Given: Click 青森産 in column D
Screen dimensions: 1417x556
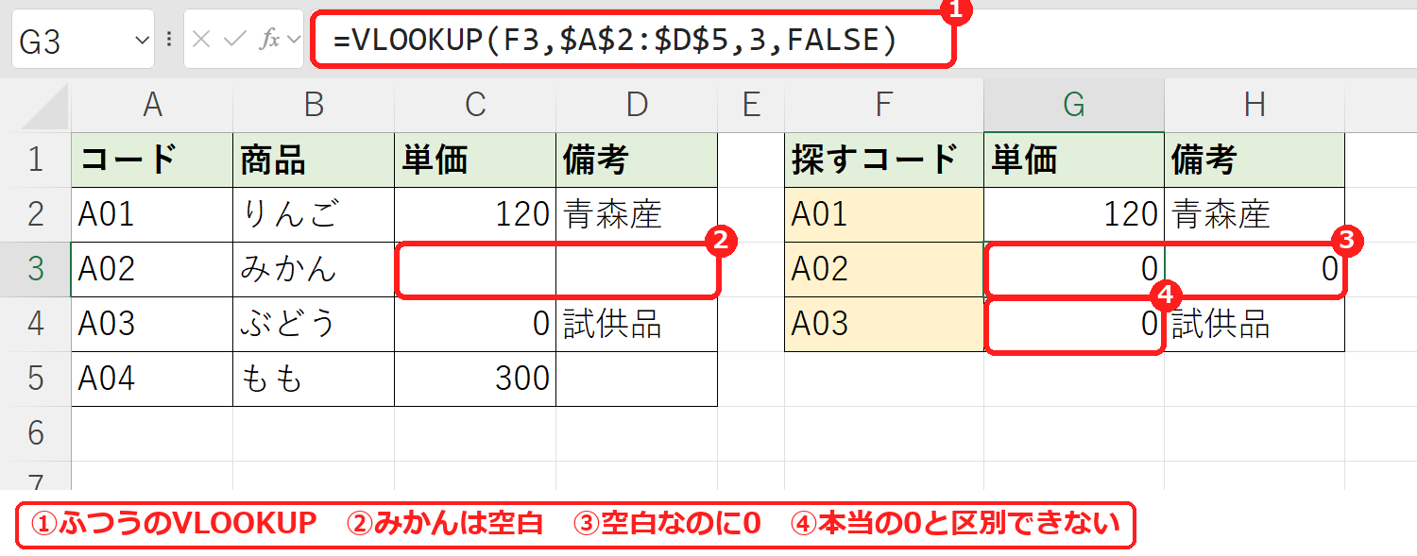Looking at the screenshot, I should tap(637, 214).
